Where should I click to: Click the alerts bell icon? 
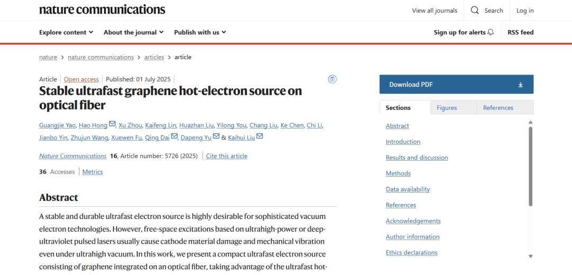[x=490, y=32]
